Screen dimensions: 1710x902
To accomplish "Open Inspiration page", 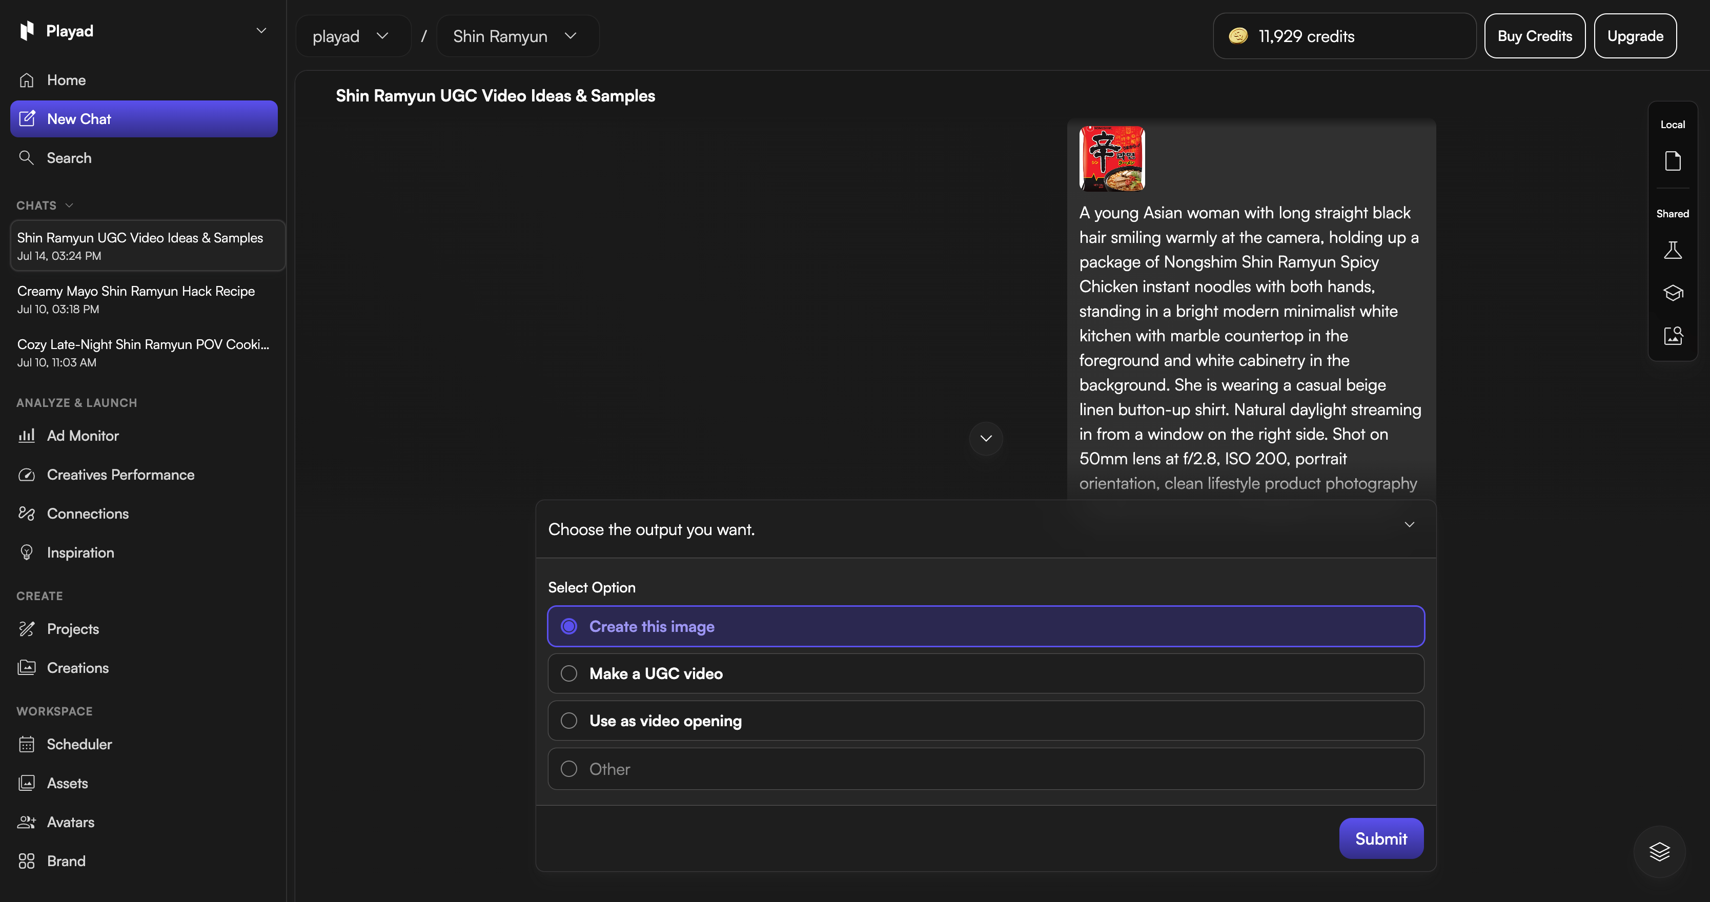I will click(144, 553).
